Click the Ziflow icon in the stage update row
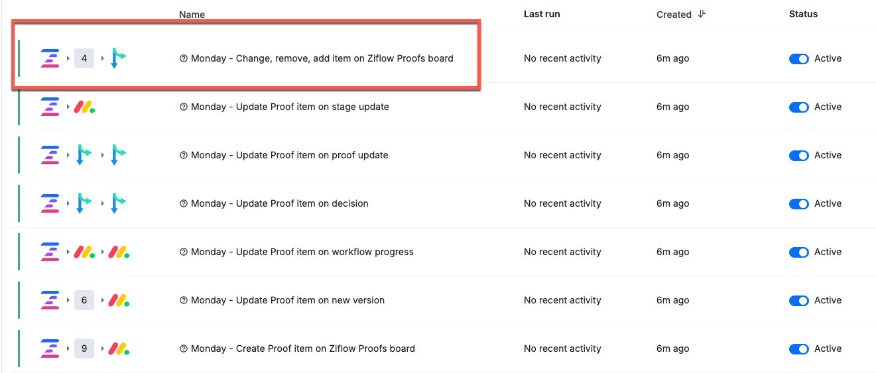Viewport: 876px width, 373px height. click(x=50, y=107)
